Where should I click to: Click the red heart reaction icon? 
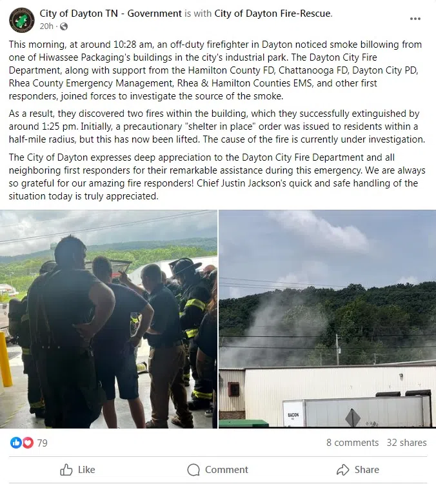point(28,443)
